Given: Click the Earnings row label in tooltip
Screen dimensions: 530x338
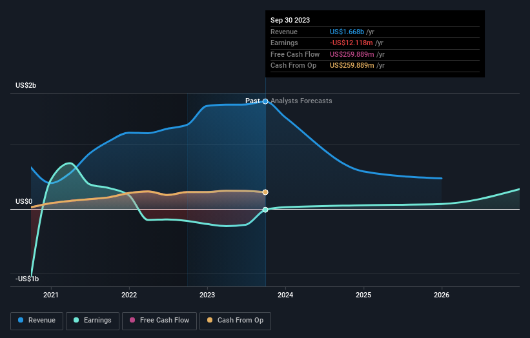Looking at the screenshot, I should point(284,43).
